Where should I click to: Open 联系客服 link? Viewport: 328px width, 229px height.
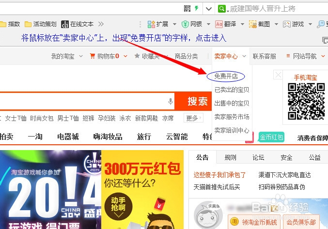pos(265,56)
